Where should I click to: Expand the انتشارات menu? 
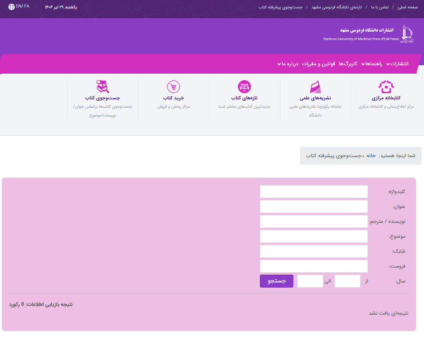(x=397, y=64)
